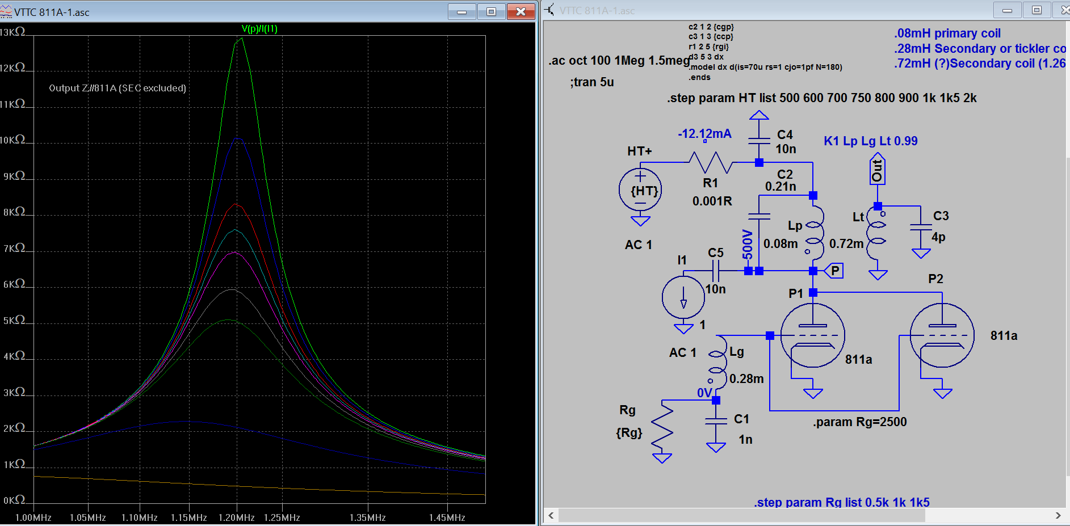This screenshot has height=526, width=1070.
Task: Click the "0.72m" inductor value label
Action: tap(846, 243)
